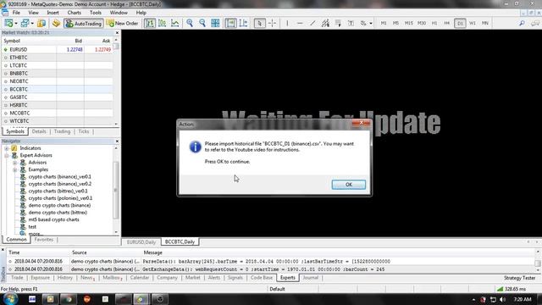Viewport: 542px width, 305px height.
Task: Open the new chart dropdown arrow
Action: click(16, 23)
